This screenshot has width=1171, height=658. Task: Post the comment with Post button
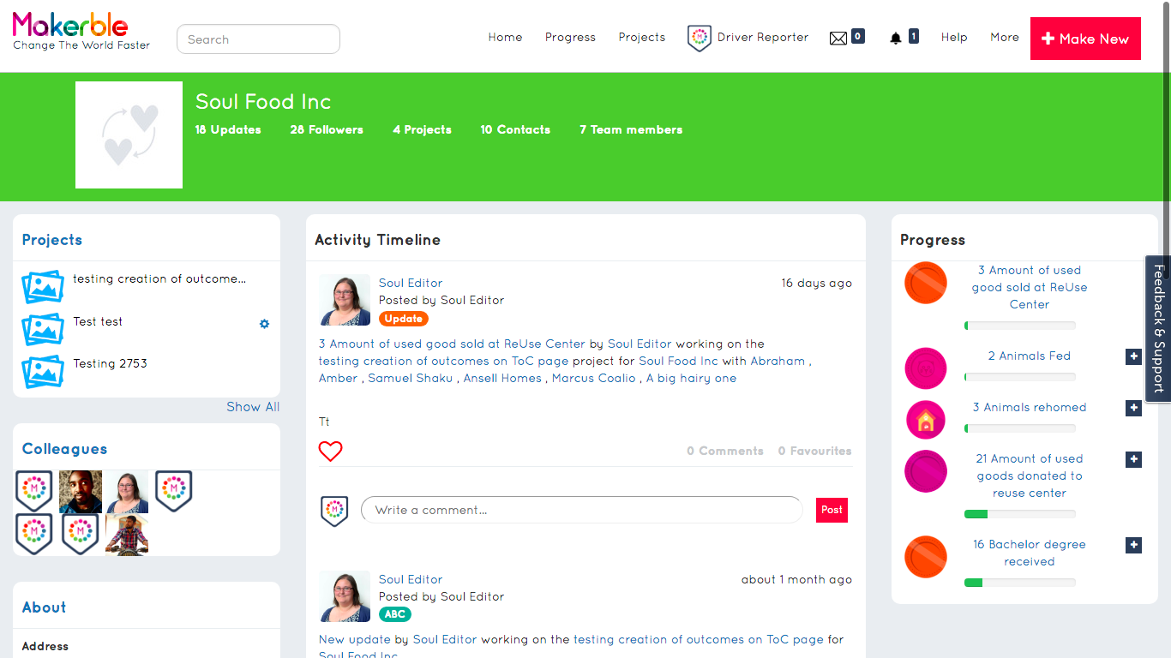pos(832,510)
